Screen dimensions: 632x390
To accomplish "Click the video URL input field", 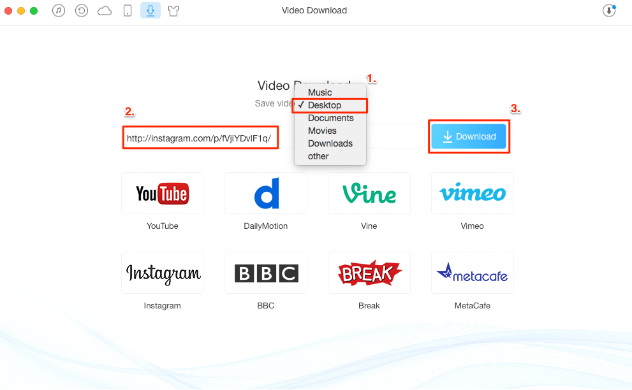I will (x=274, y=137).
